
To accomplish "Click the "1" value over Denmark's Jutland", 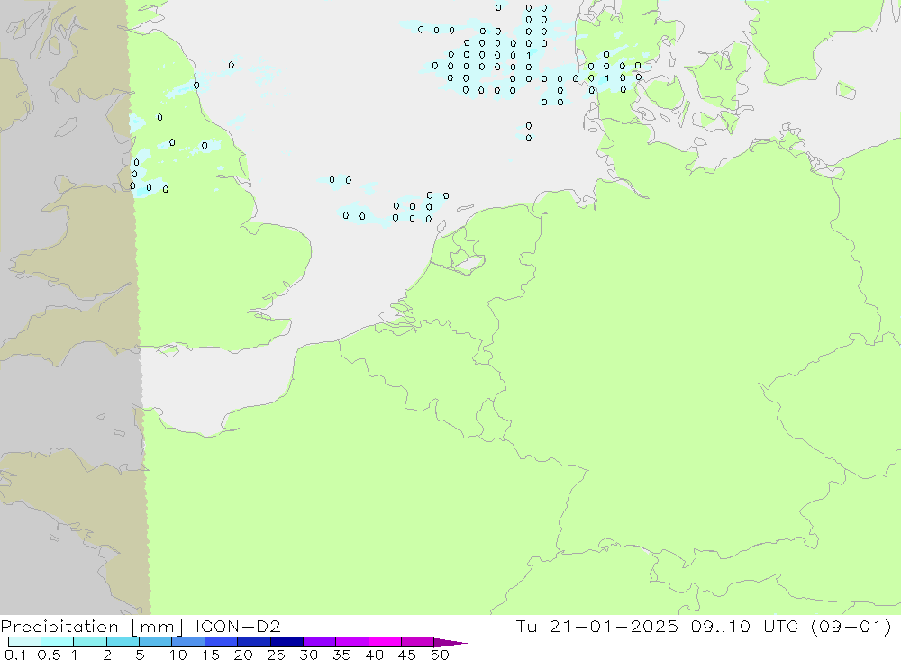I will (606, 78).
